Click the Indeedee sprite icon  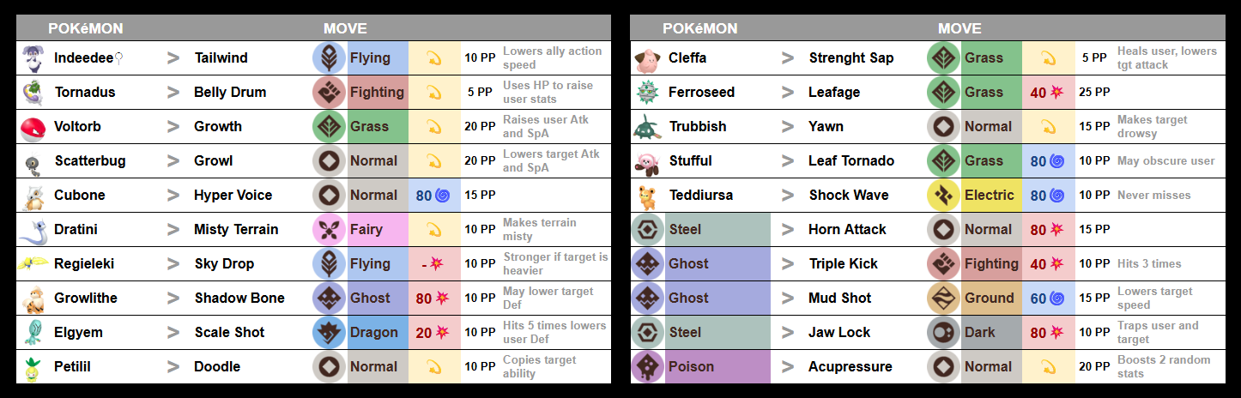(33, 58)
